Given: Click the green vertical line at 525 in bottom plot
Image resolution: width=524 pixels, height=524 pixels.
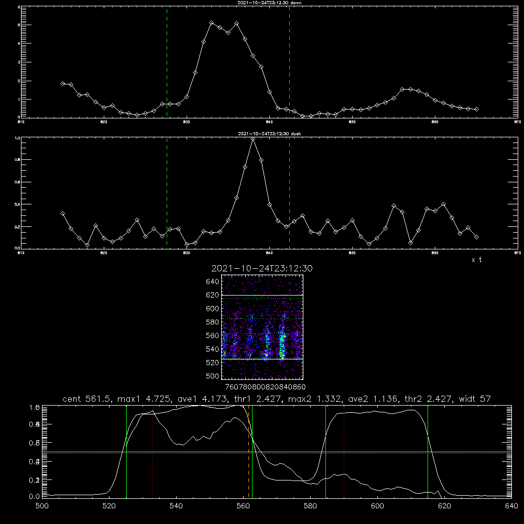Looking at the screenshot, I should tap(126, 451).
